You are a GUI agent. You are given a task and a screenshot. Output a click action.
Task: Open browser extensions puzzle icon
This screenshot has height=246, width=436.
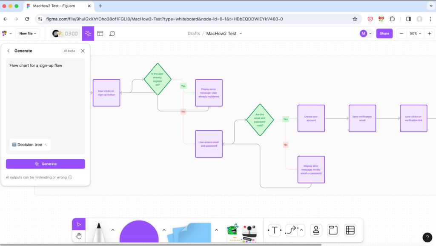tap(392, 19)
